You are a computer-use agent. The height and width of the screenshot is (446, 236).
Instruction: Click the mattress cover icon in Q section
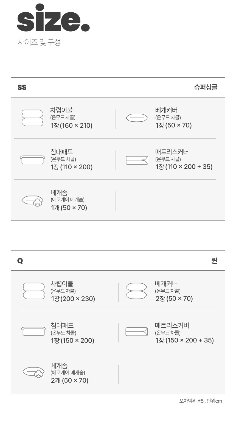(x=137, y=331)
